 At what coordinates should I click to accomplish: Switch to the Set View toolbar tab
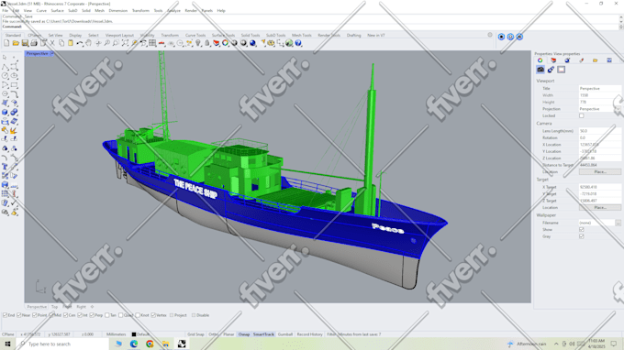55,36
